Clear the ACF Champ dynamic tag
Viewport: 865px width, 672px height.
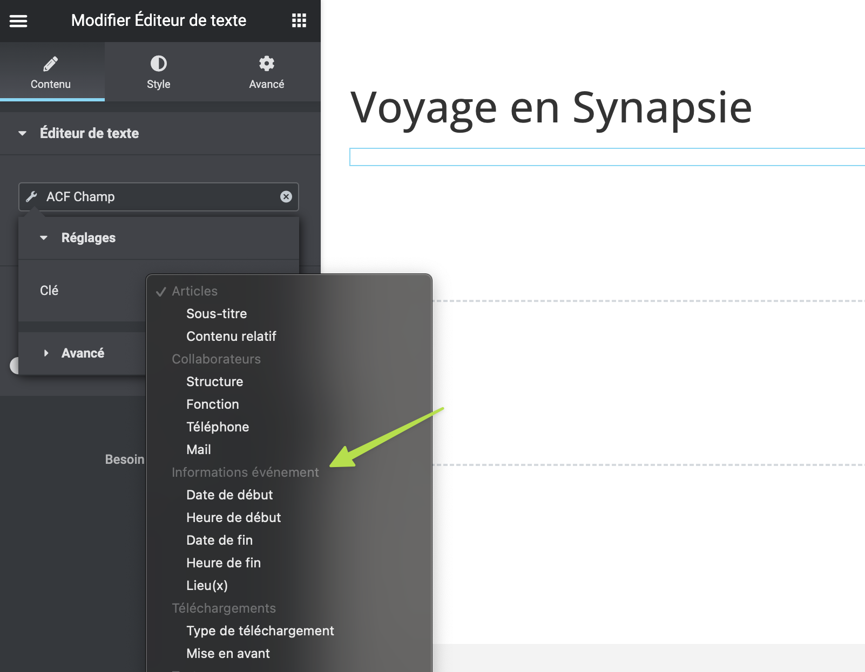point(286,197)
